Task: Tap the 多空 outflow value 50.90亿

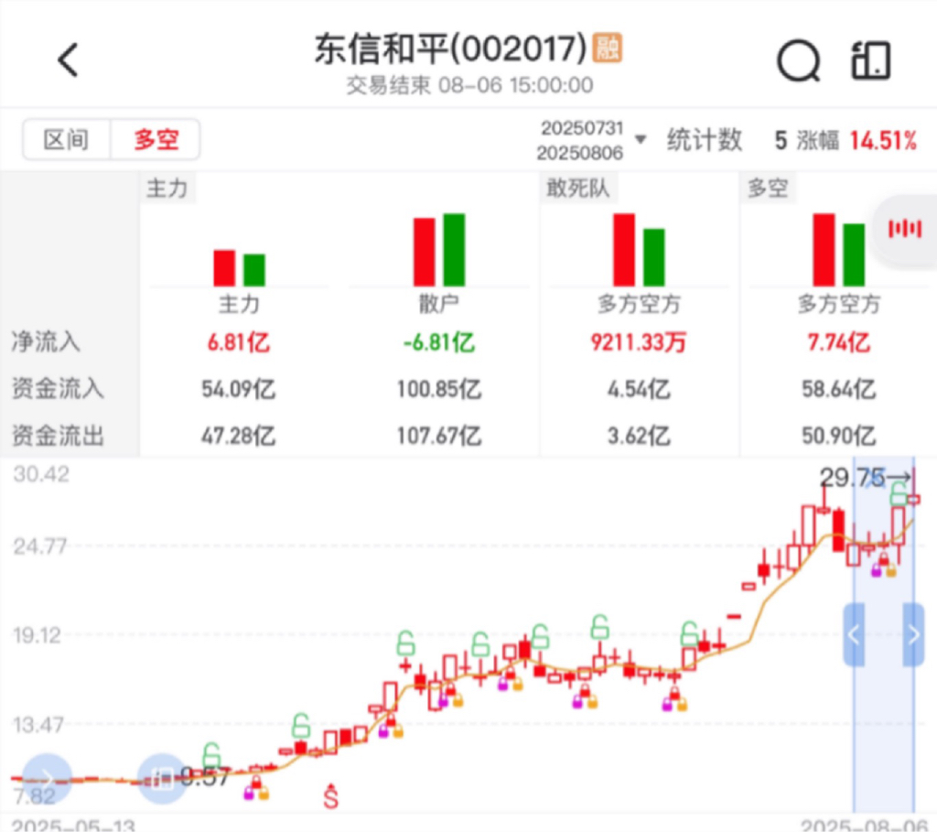Action: tap(838, 436)
